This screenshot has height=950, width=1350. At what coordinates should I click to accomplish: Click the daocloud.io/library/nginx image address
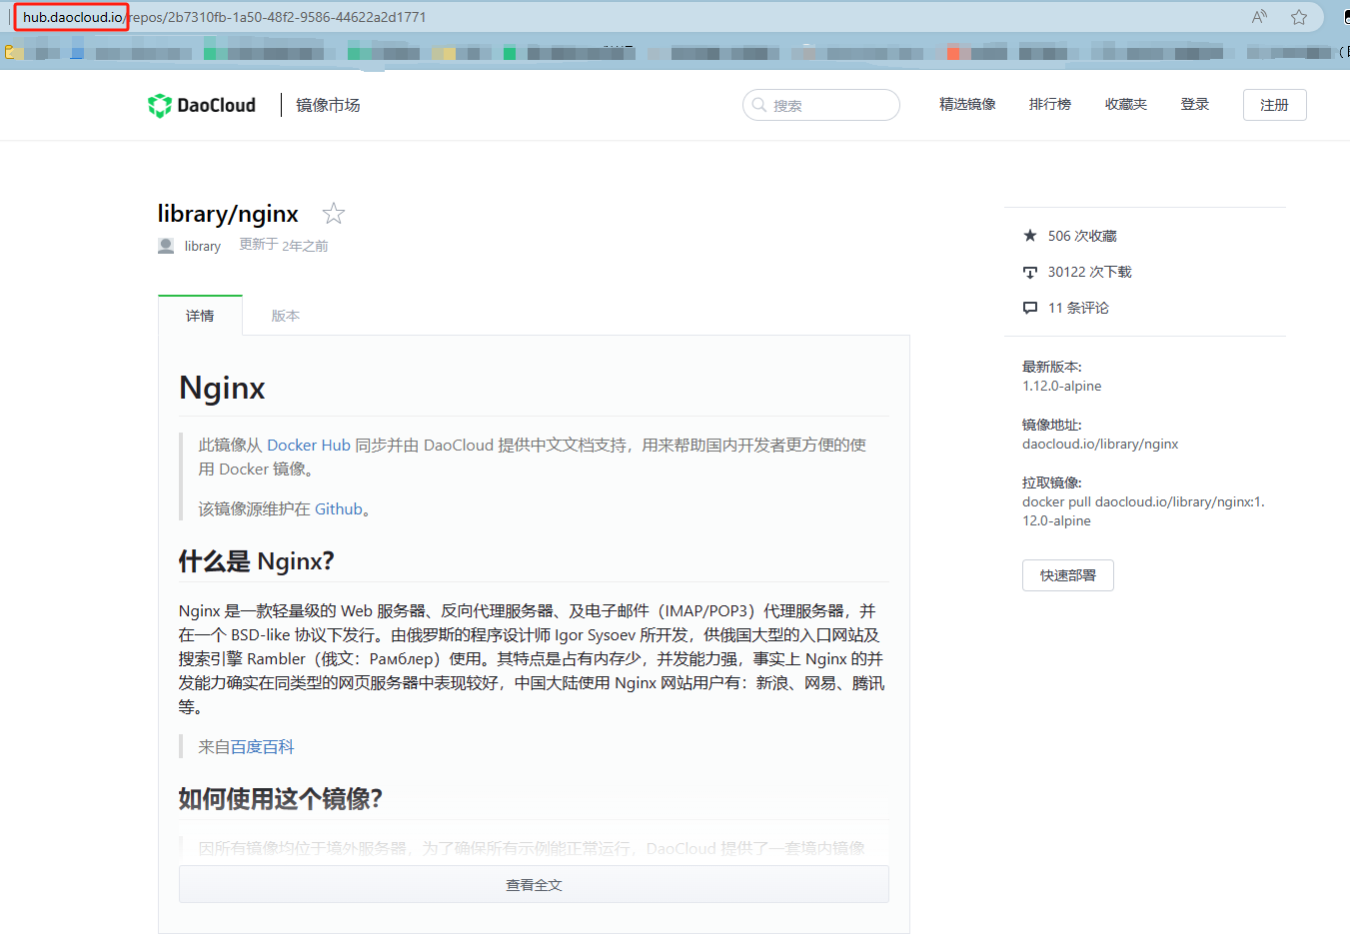pos(1100,445)
